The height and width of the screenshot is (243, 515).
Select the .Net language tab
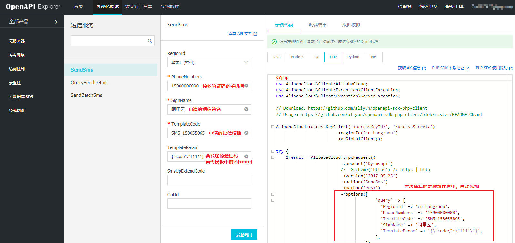pos(374,57)
